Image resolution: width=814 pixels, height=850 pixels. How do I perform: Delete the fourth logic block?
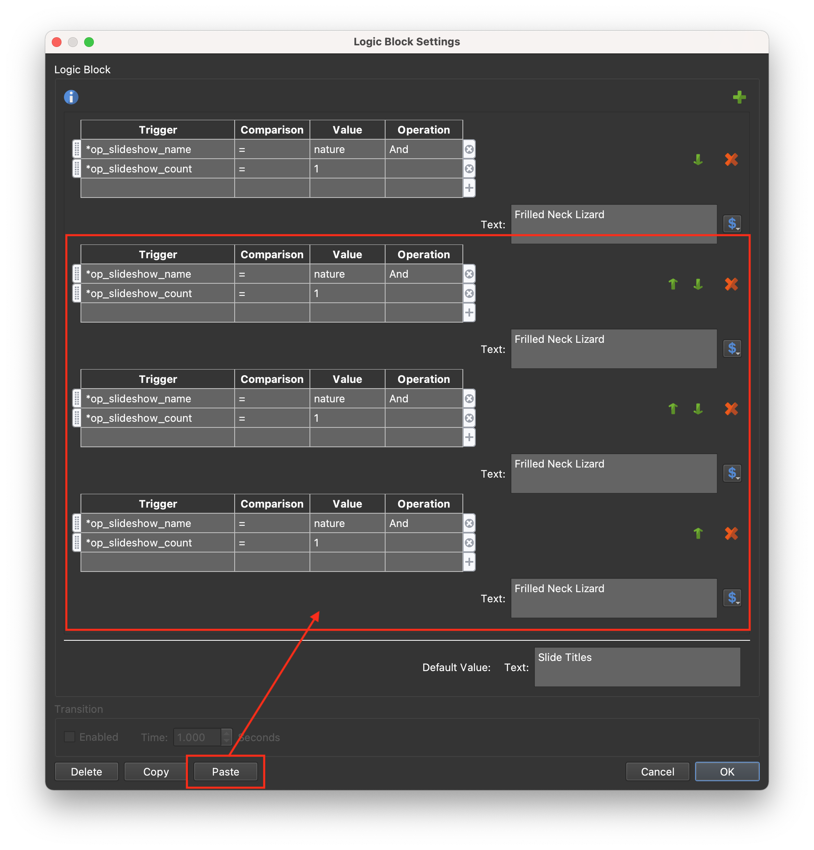coord(731,533)
